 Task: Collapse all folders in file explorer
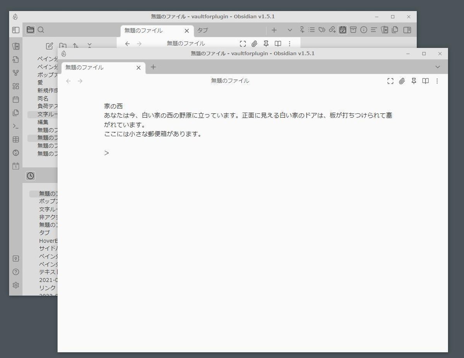point(89,46)
